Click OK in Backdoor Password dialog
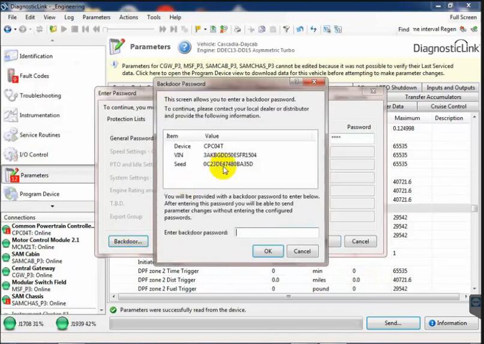Screen dimensions: 484x344 pos(268,252)
